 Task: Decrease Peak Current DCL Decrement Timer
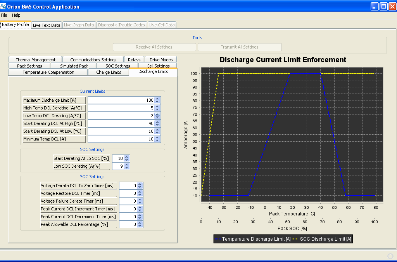(140, 219)
